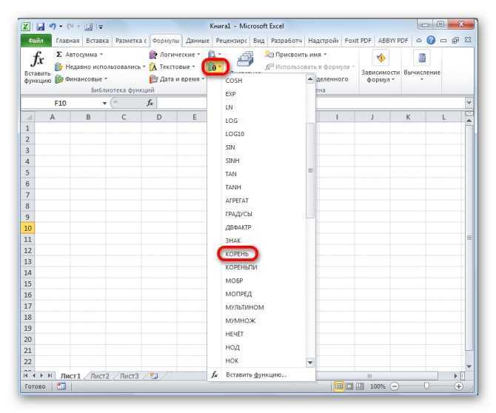
Task: Go to last sheet navigation arrow
Action: click(x=50, y=376)
